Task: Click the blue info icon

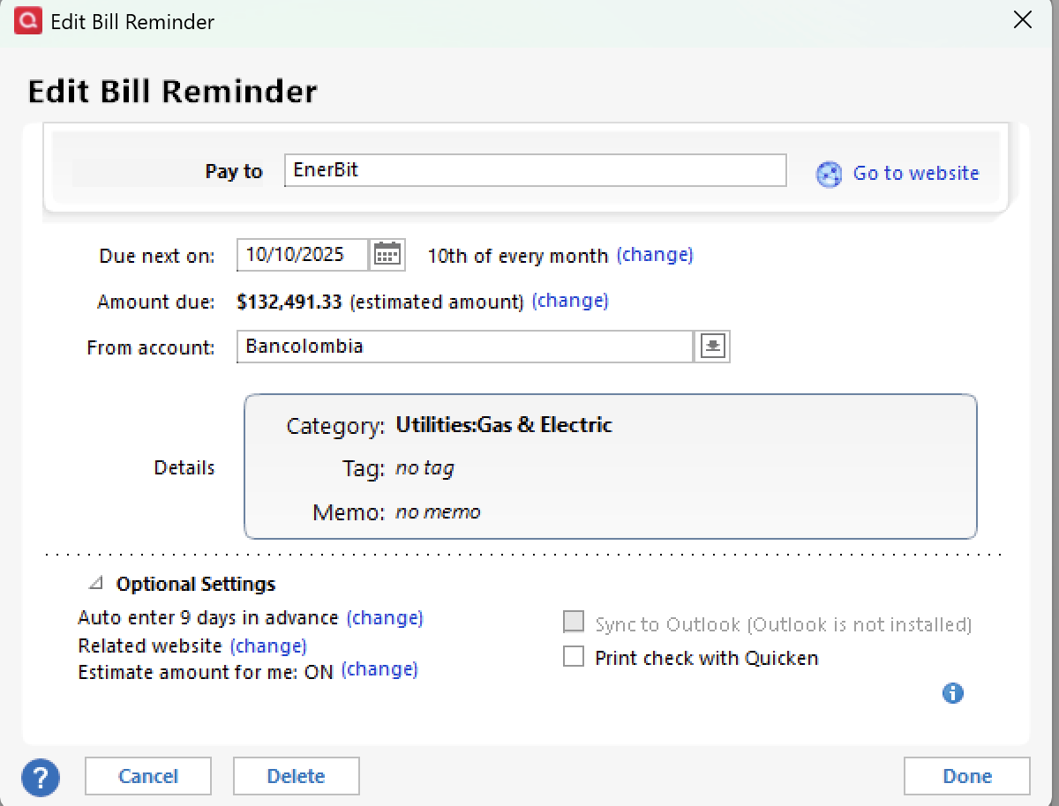Action: (952, 694)
